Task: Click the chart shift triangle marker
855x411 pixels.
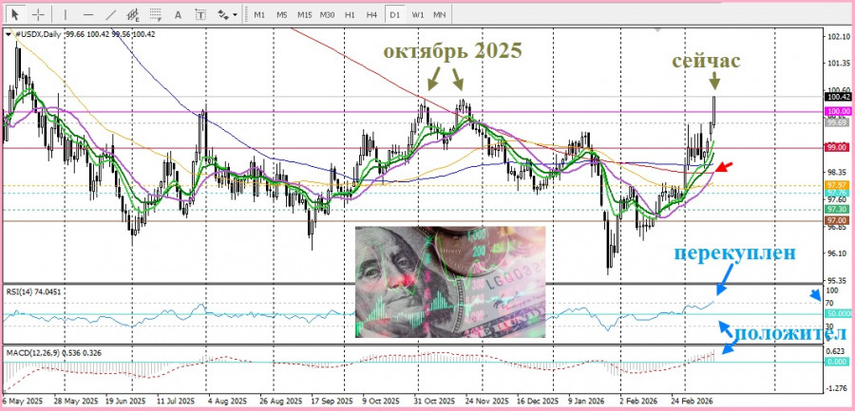Action: [658, 28]
